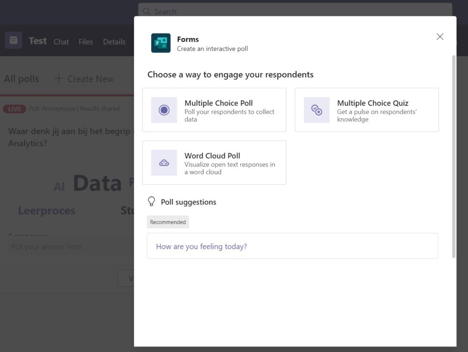Choose the Multiple Choice Quiz card

[367, 110]
